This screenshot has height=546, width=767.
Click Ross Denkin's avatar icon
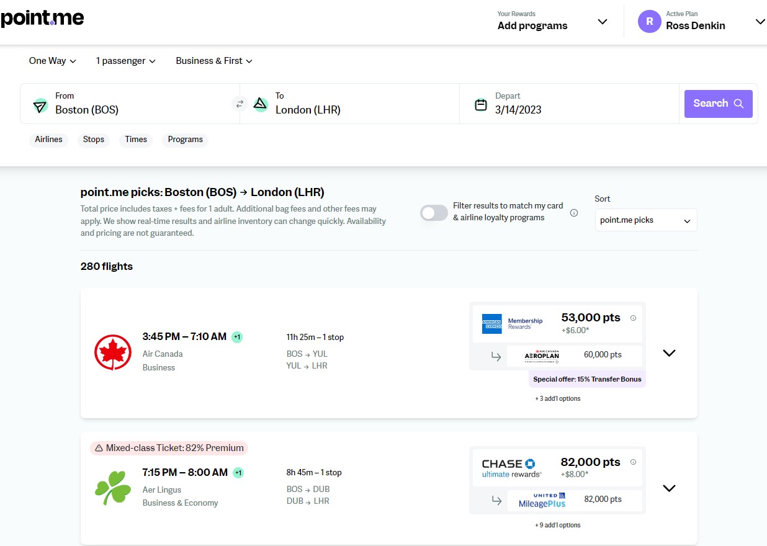(650, 21)
